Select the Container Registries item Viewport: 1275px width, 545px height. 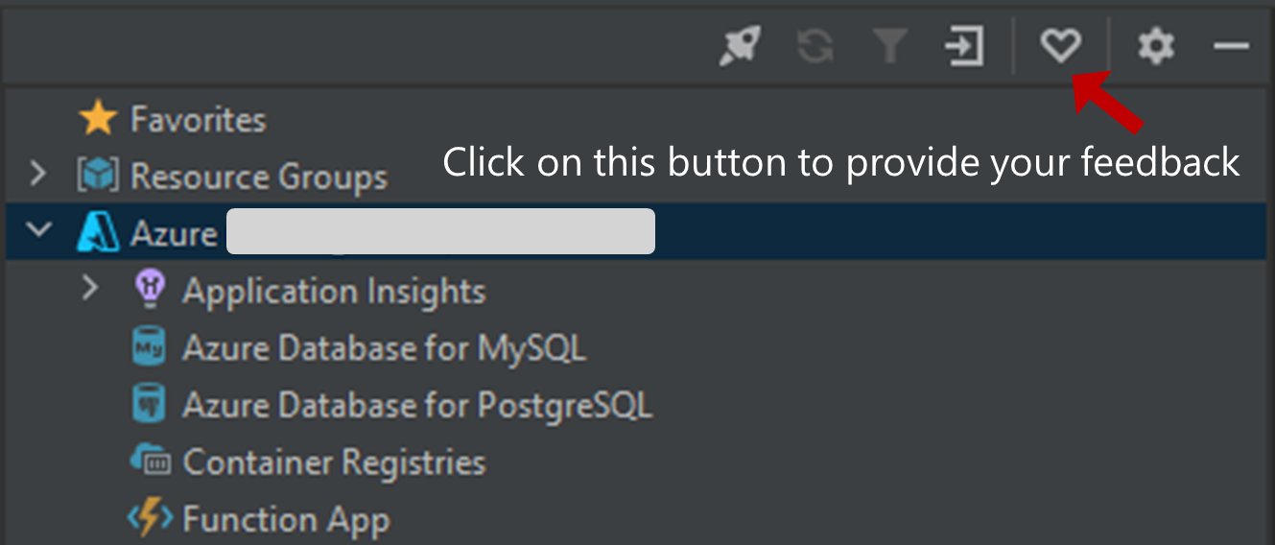point(334,462)
